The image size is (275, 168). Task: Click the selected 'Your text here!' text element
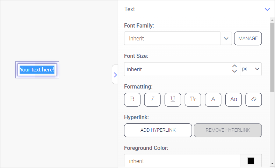(37, 70)
